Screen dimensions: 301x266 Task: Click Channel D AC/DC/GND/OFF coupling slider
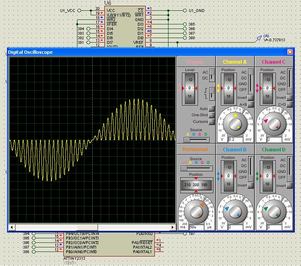pyautogui.click(x=289, y=169)
